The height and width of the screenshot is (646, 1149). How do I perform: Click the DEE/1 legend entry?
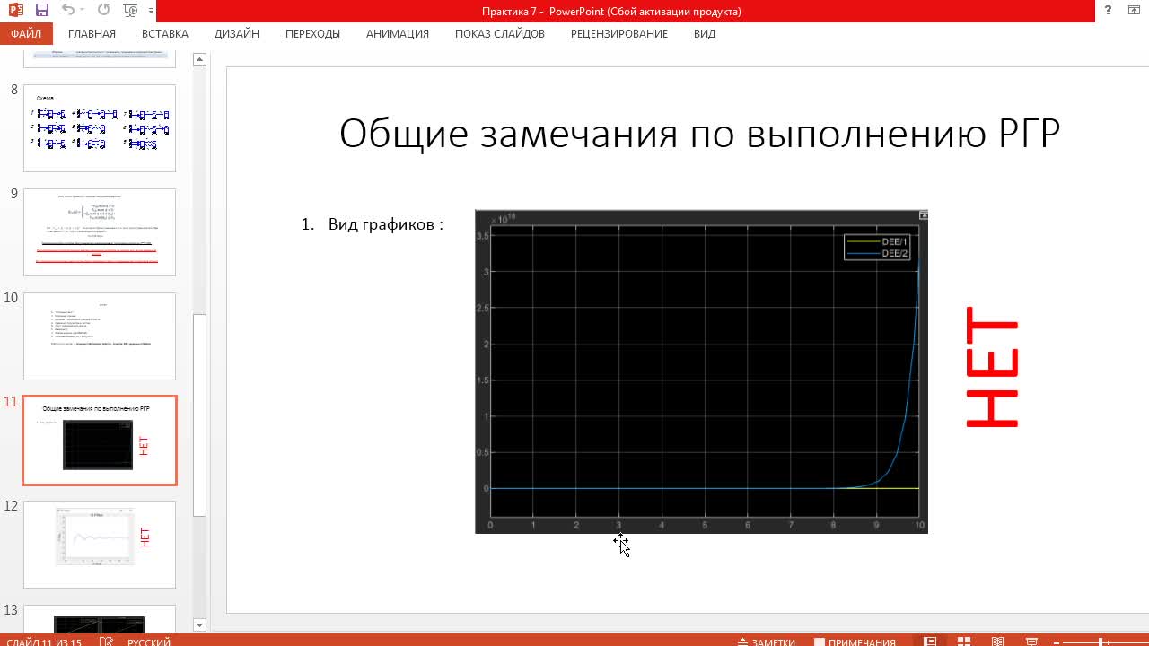click(880, 241)
